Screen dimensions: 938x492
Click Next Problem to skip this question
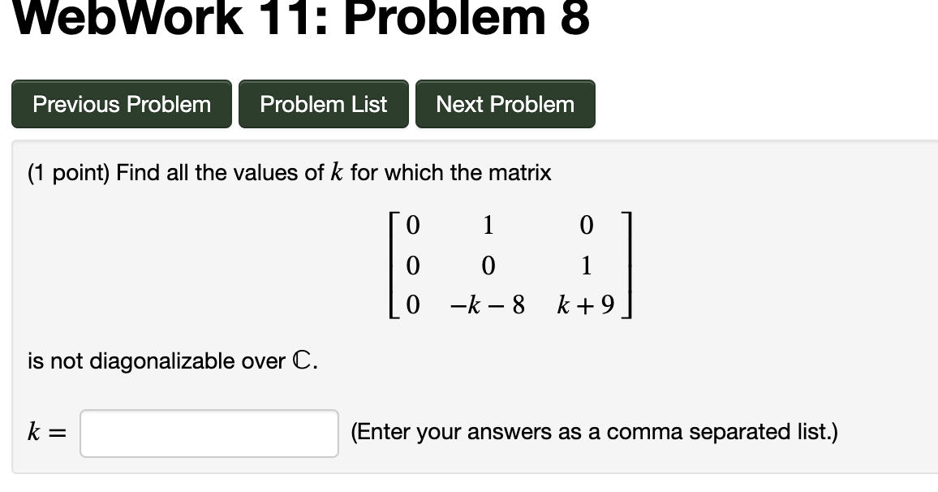pyautogui.click(x=505, y=104)
